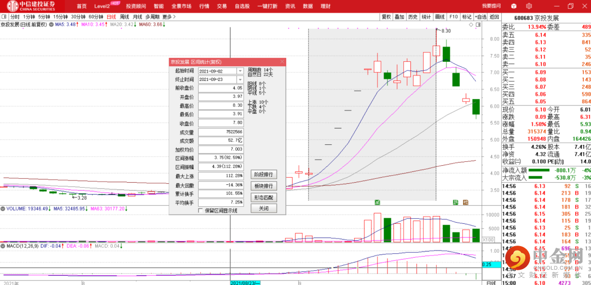Open the 起始时间 date dropdown
Image resolution: width=591 pixels, height=285 pixels.
coord(240,71)
